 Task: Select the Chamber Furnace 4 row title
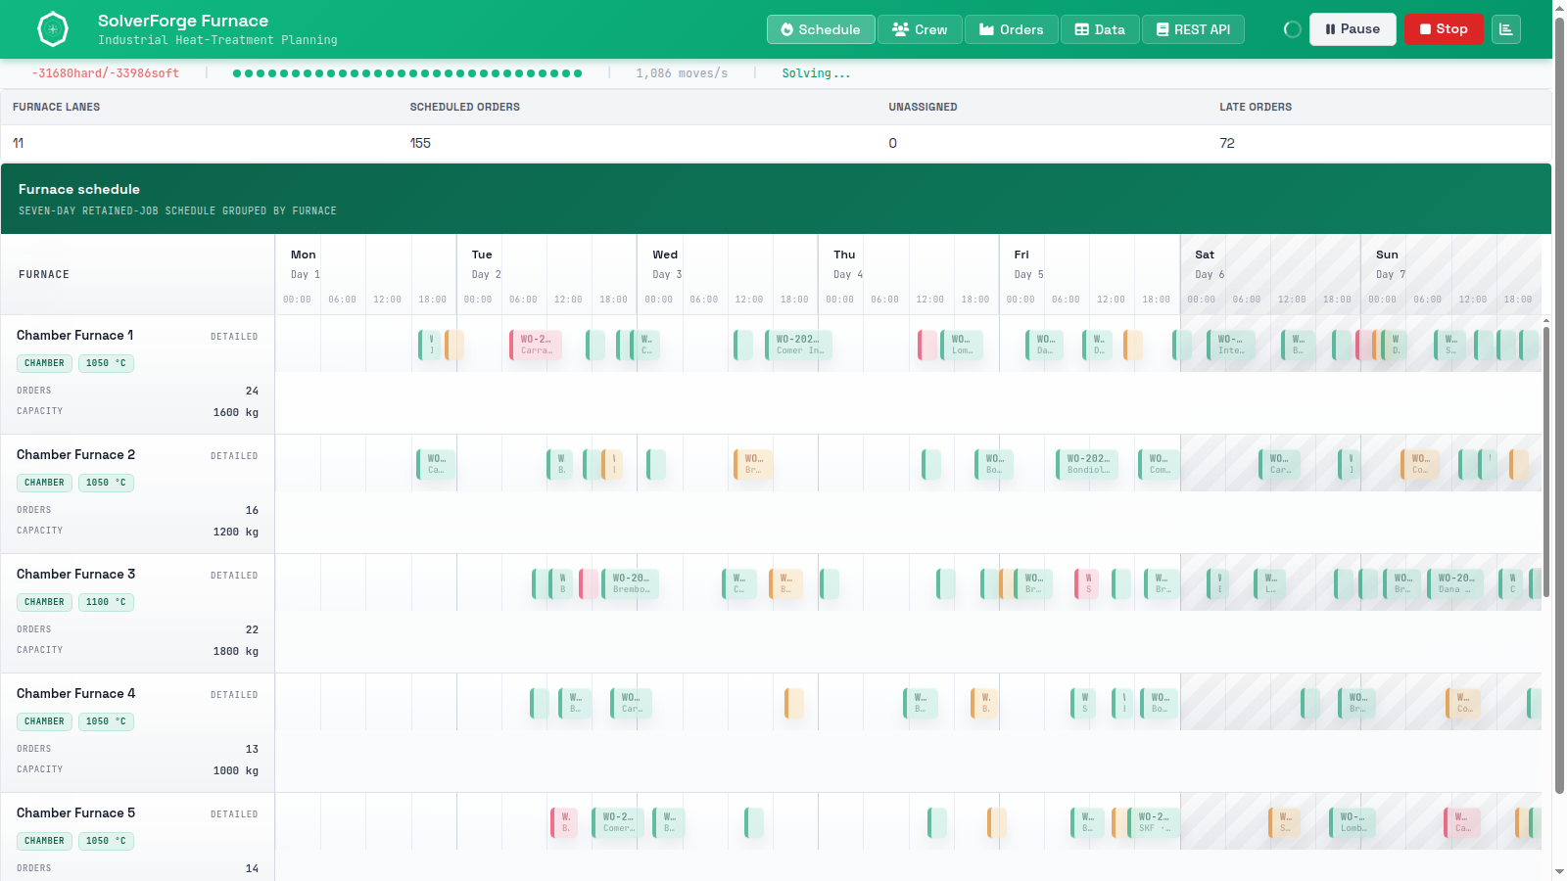[76, 693]
